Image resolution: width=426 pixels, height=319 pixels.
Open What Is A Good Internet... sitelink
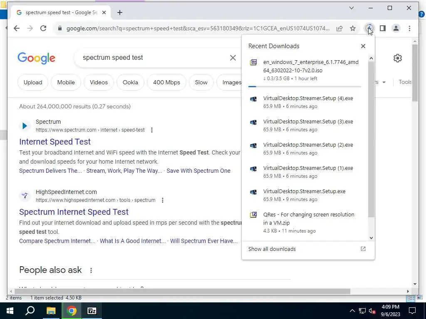coord(133,241)
